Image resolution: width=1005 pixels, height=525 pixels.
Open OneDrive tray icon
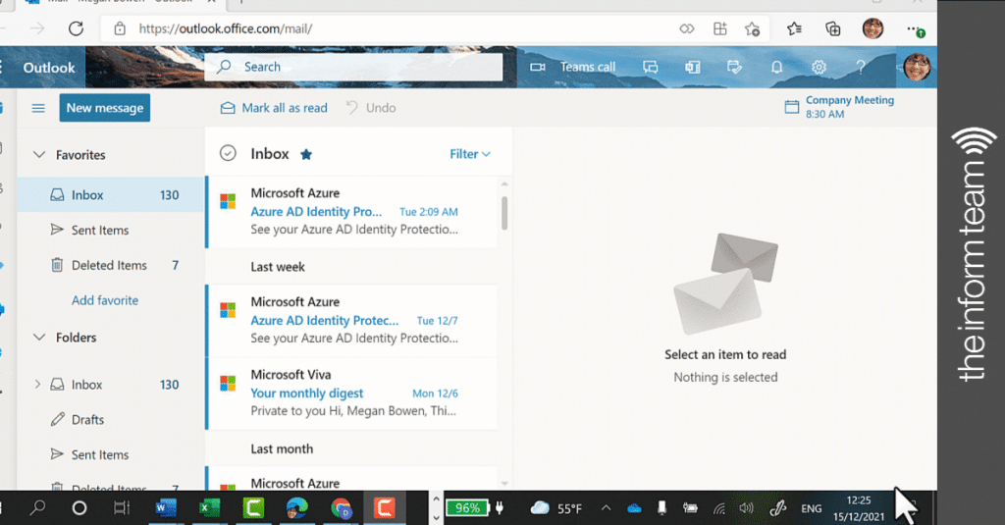[x=634, y=508]
